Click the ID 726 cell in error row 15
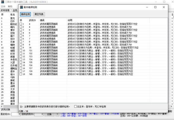This screenshot has width=174, height=120. [x=31, y=65]
